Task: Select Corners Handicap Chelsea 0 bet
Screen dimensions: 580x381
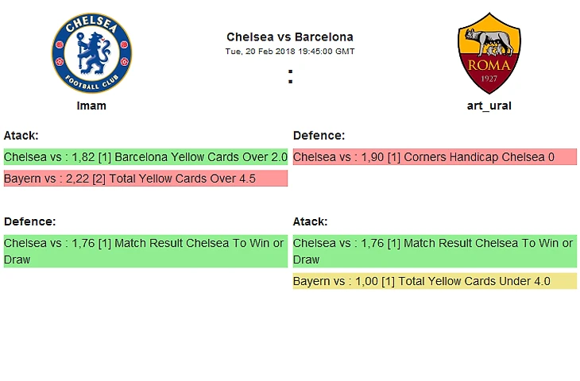Action: click(435, 157)
